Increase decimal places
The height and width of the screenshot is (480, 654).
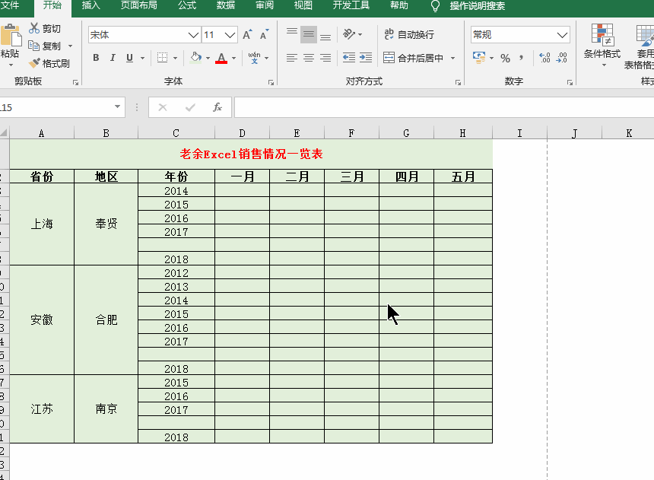click(544, 58)
